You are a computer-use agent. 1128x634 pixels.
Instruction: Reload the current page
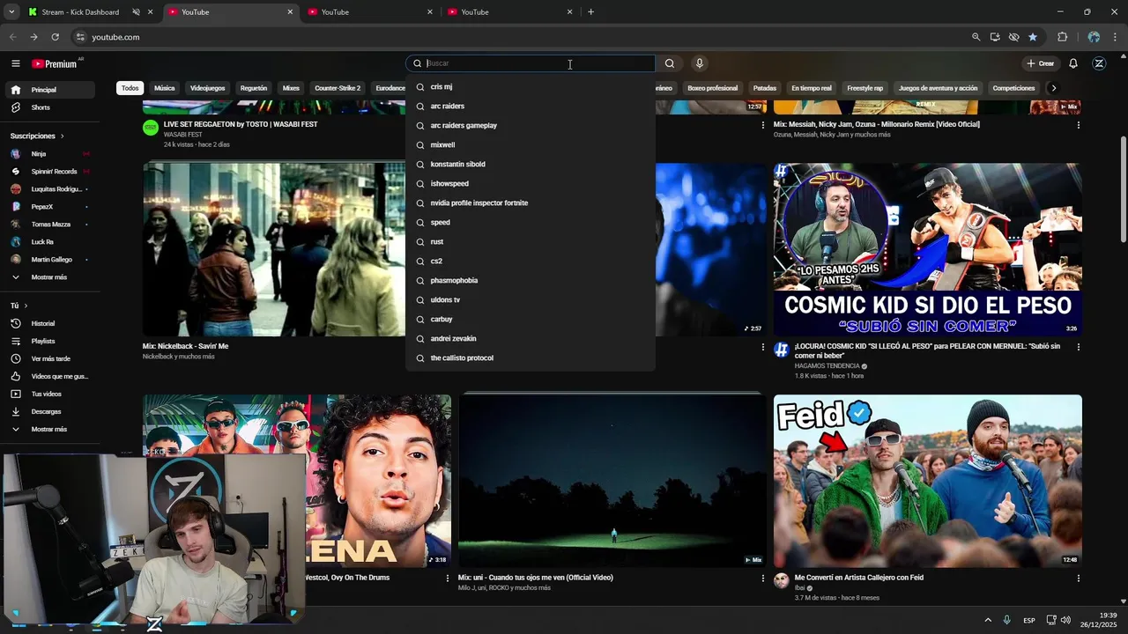pos(55,37)
